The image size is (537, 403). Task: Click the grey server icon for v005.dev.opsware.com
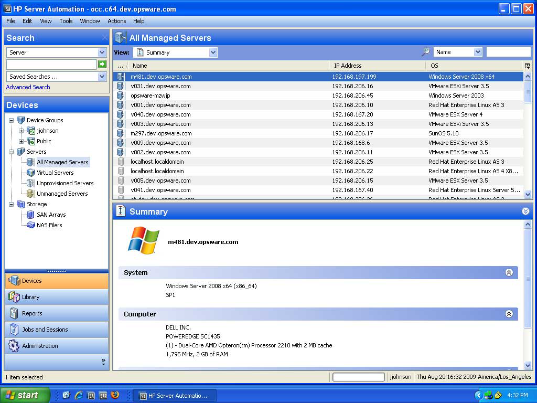point(121,181)
